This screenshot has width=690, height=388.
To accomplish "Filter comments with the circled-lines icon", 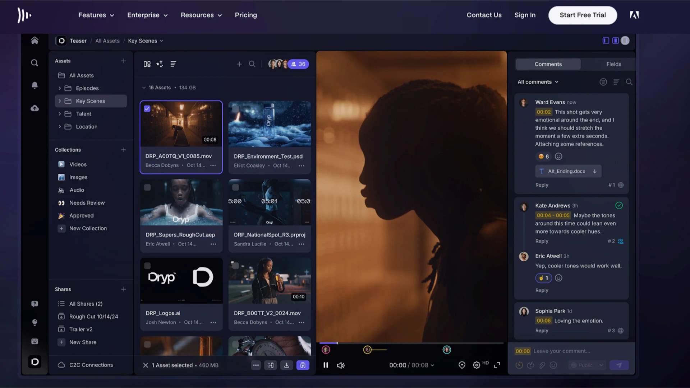I will coord(603,82).
